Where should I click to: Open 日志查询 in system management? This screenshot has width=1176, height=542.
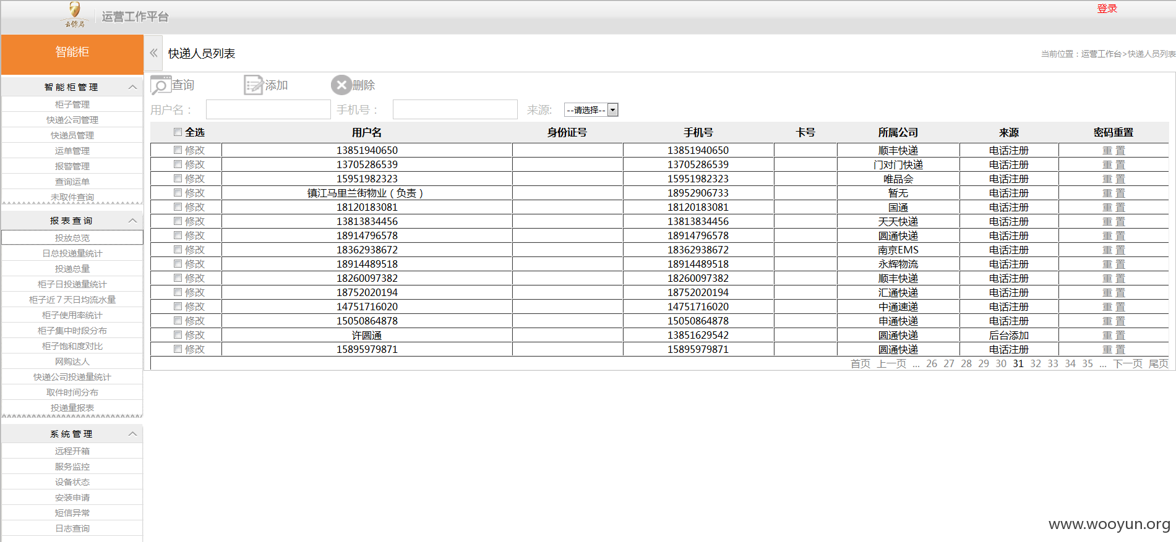pyautogui.click(x=72, y=528)
